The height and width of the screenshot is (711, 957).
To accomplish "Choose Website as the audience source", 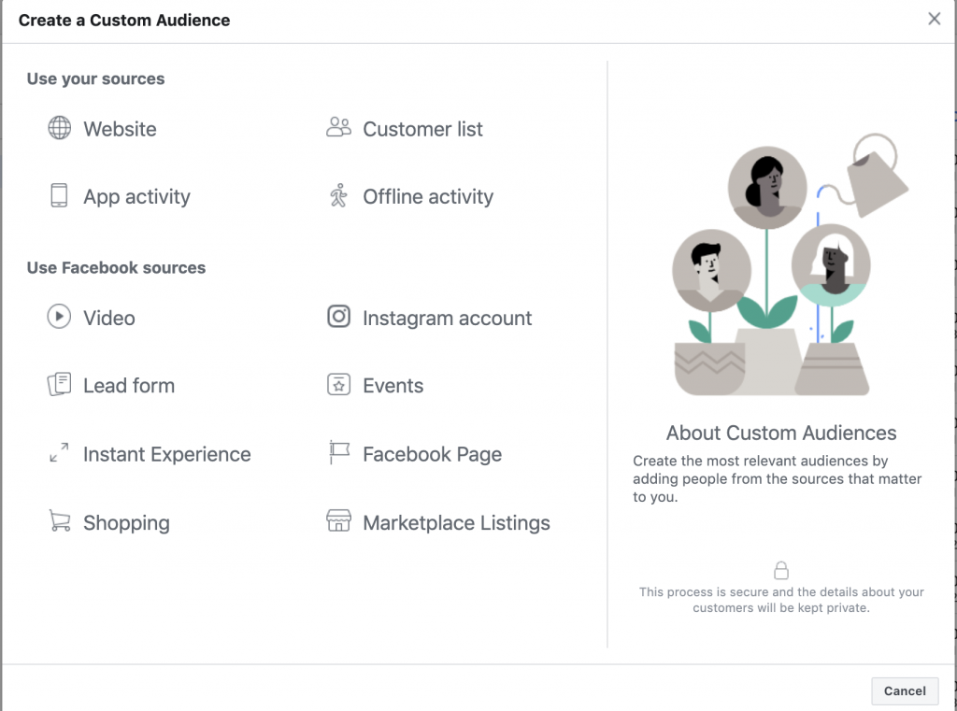I will 102,129.
